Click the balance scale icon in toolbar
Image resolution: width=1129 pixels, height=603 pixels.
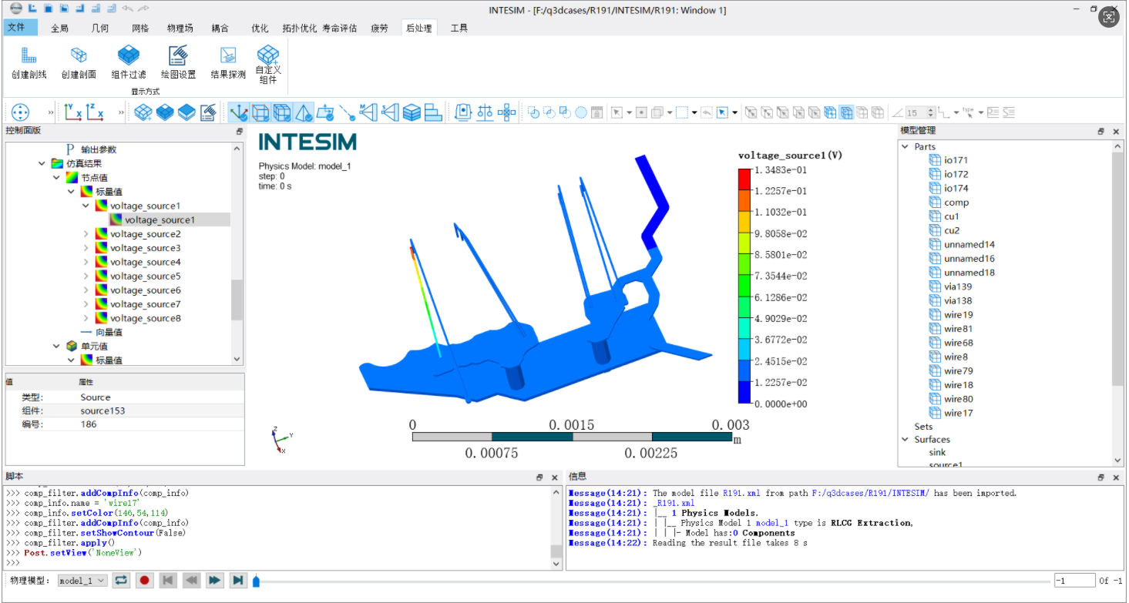pyautogui.click(x=485, y=112)
